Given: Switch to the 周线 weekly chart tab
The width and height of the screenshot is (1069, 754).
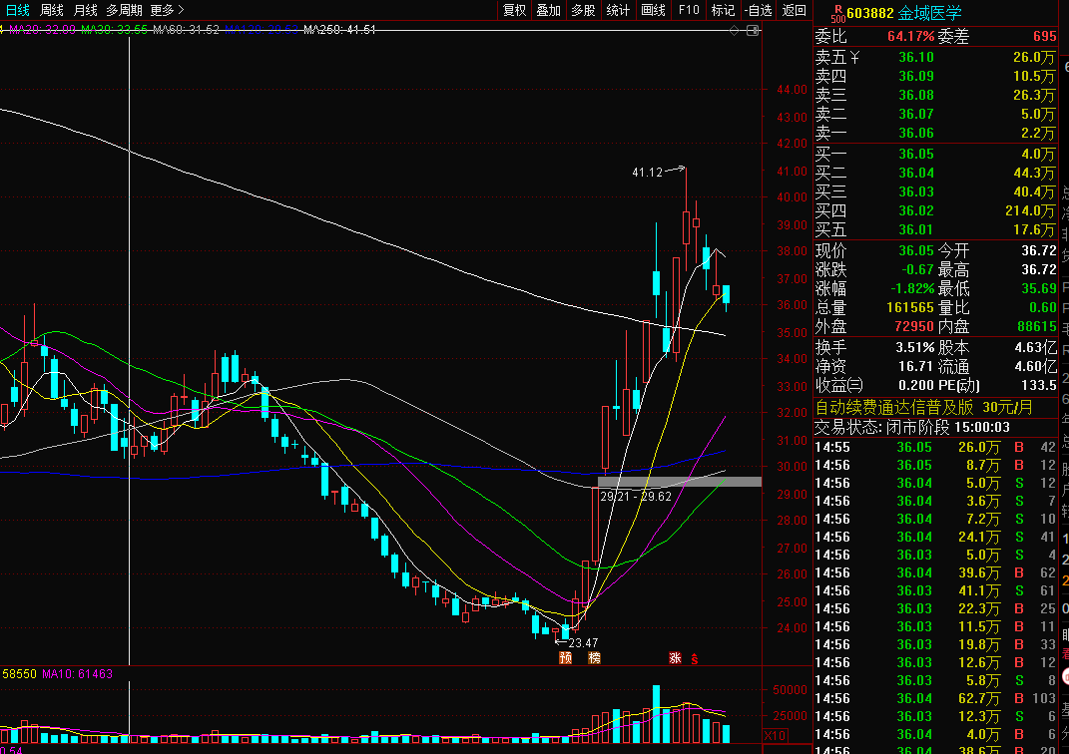Looking at the screenshot, I should coord(52,10).
